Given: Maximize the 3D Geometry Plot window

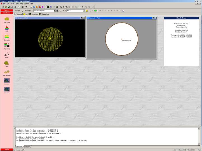Looking at the screenshot, I should [x=81, y=18].
